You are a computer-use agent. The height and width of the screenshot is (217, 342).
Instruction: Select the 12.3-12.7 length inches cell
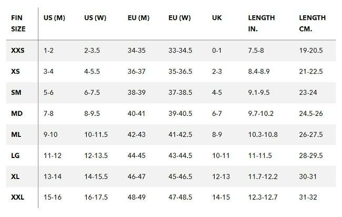[263, 198]
